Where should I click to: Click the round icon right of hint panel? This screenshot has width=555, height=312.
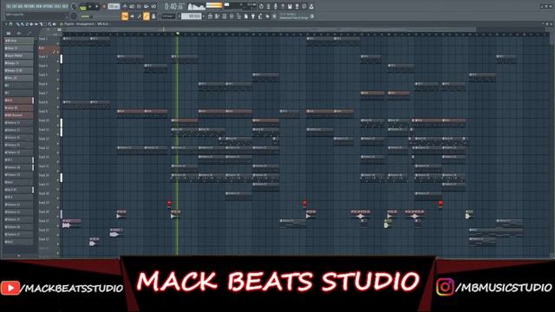click(312, 16)
